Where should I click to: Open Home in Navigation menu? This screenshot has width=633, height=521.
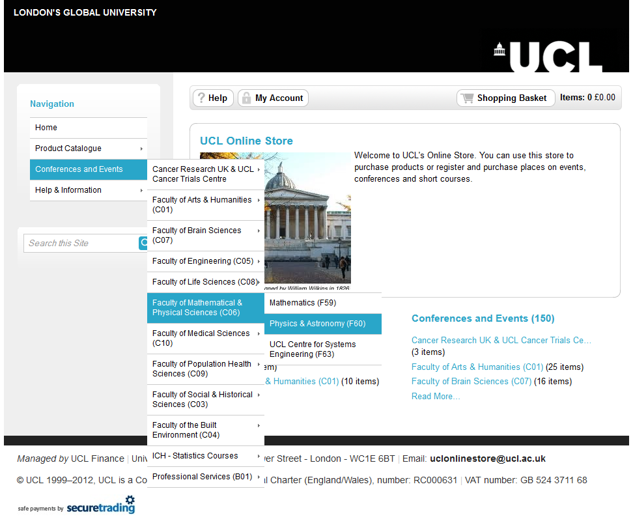click(89, 128)
